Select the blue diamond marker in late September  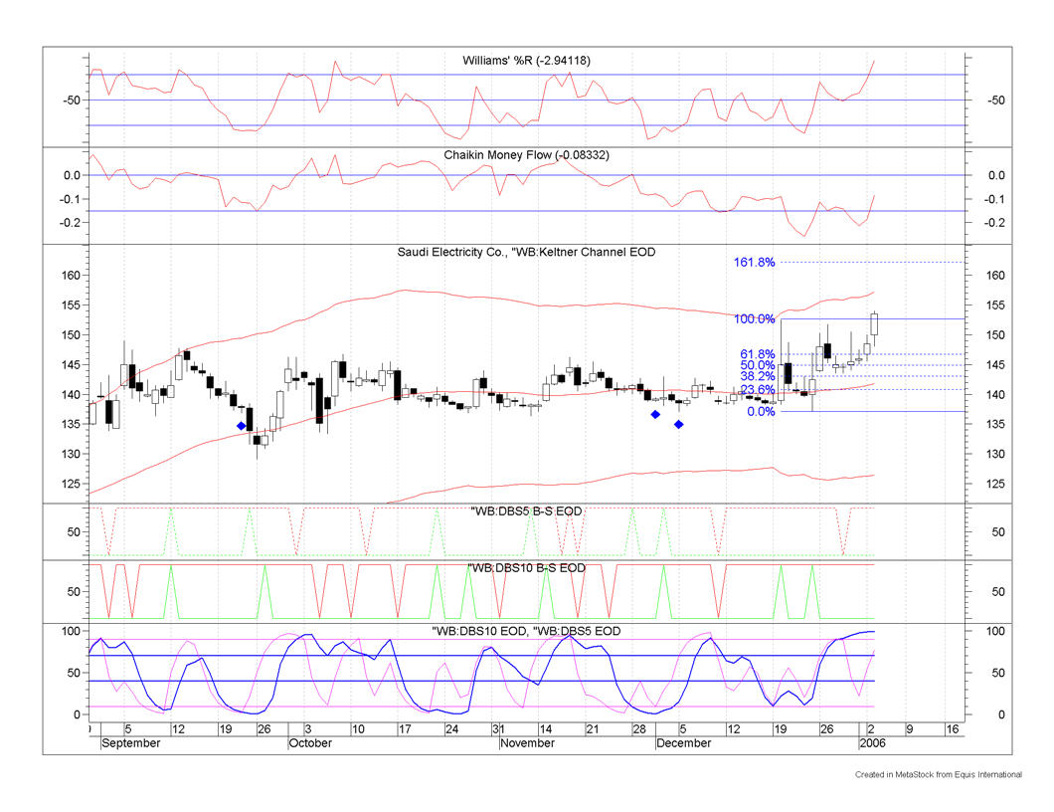(x=242, y=426)
